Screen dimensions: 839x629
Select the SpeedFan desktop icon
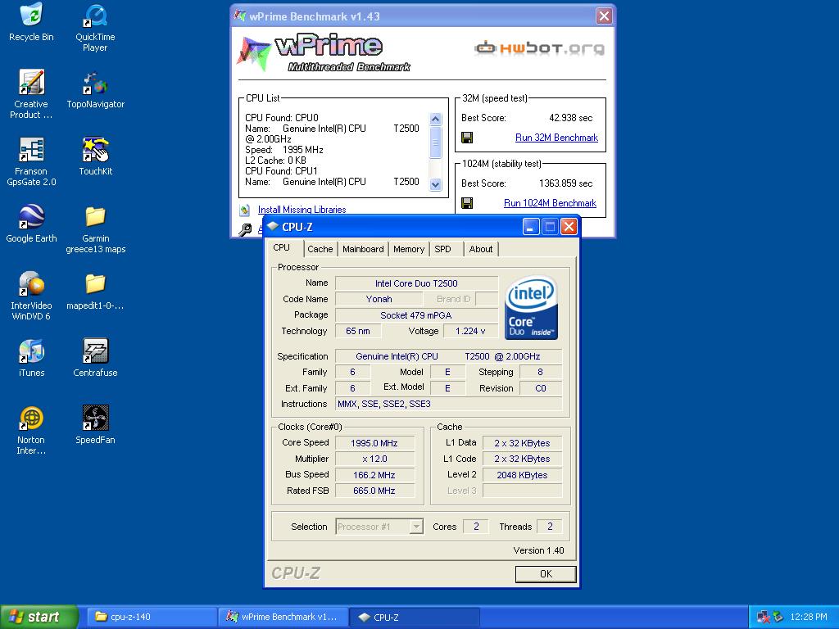tap(95, 419)
